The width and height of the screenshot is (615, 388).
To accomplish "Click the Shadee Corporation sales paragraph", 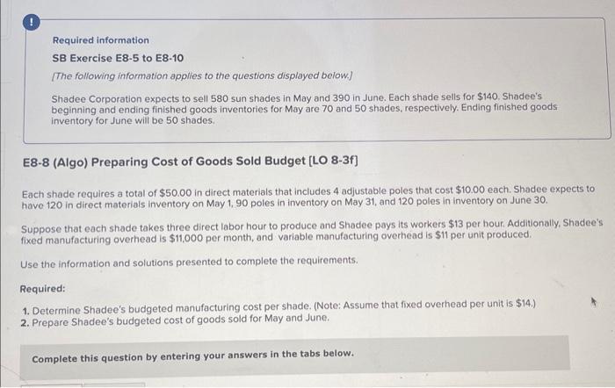I will click(304, 109).
